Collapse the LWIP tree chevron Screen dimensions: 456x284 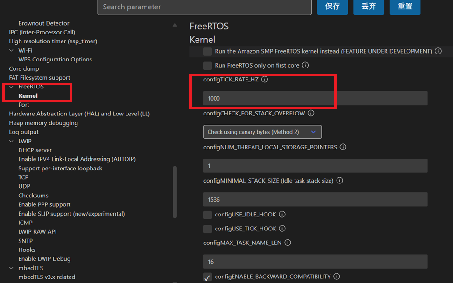tap(11, 141)
